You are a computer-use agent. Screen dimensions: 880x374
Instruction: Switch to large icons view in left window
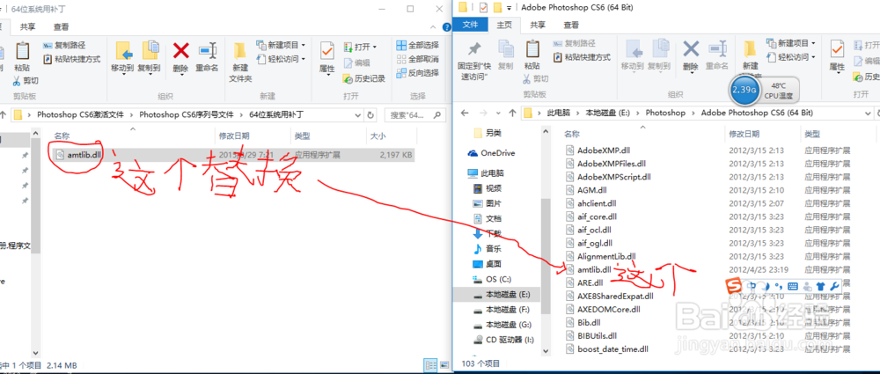point(443,365)
